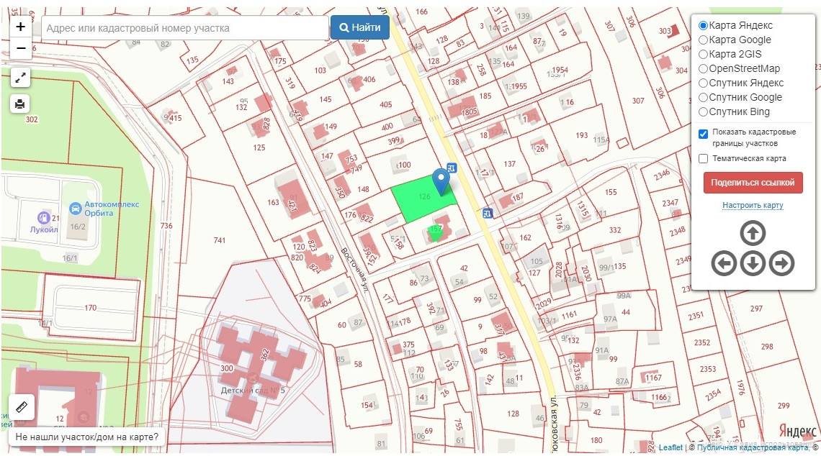Click parcel labeled 137
This screenshot has width=821, height=456.
coord(509,164)
